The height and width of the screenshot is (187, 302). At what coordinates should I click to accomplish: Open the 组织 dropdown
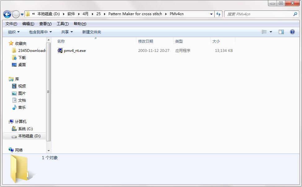tap(14, 32)
